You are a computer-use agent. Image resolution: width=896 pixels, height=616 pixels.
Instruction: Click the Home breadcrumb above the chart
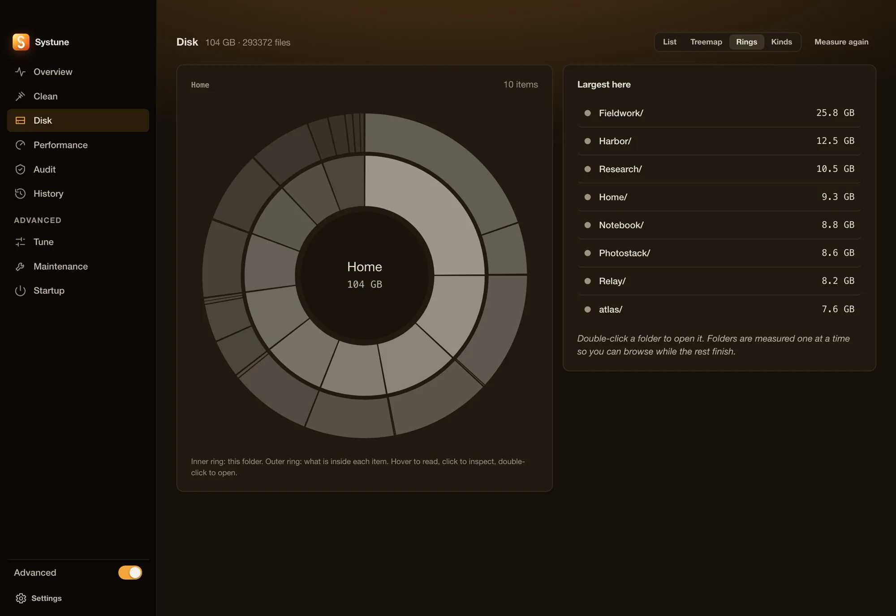coord(200,85)
